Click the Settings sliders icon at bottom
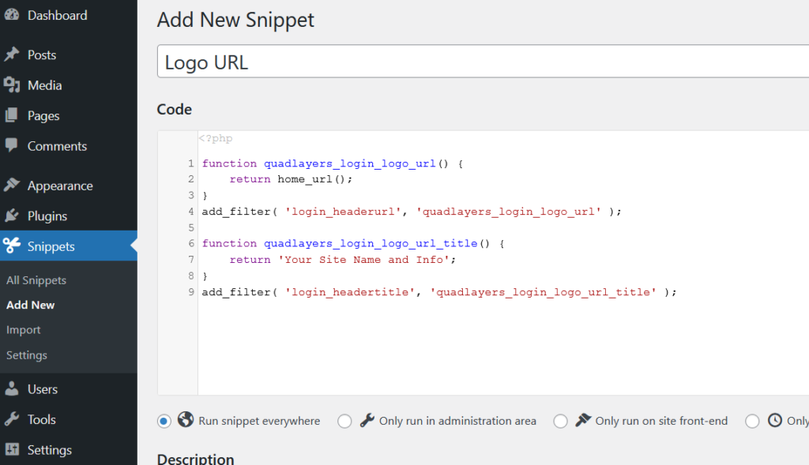Image resolution: width=809 pixels, height=465 pixels. [x=11, y=449]
